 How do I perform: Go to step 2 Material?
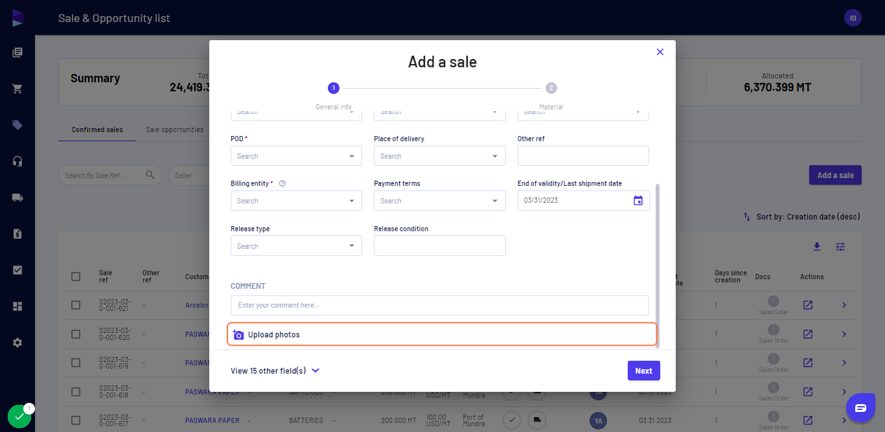click(551, 88)
